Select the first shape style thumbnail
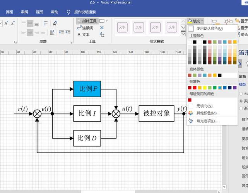Image resolution: width=248 pixels, height=193 pixels. point(122,27)
